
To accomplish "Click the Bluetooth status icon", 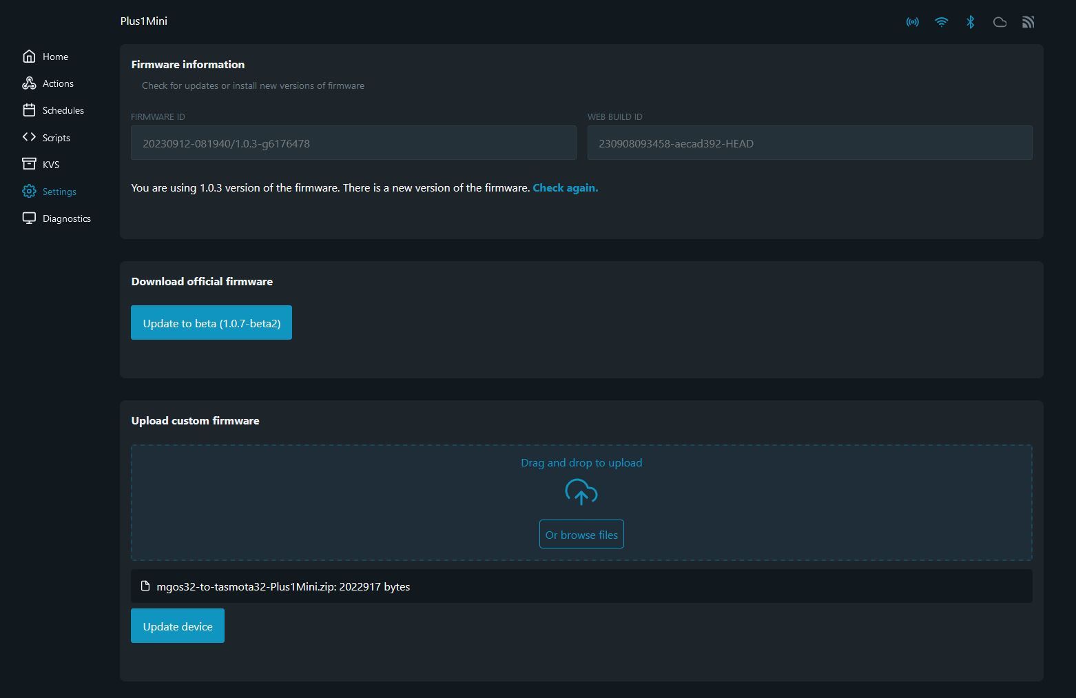I will (x=970, y=22).
